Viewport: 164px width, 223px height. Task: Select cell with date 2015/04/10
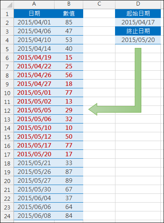click(x=34, y=40)
